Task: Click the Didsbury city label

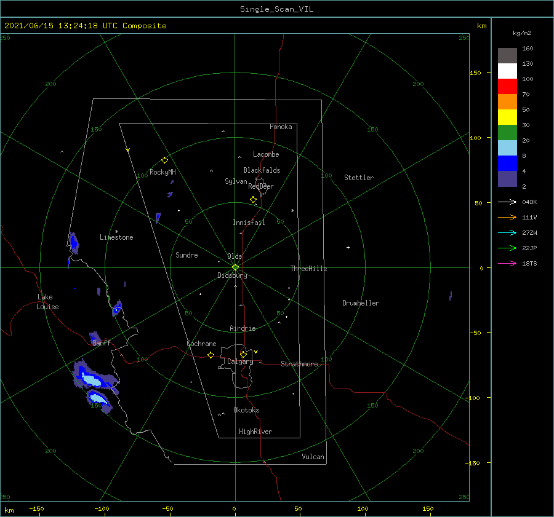Action: 232,275
